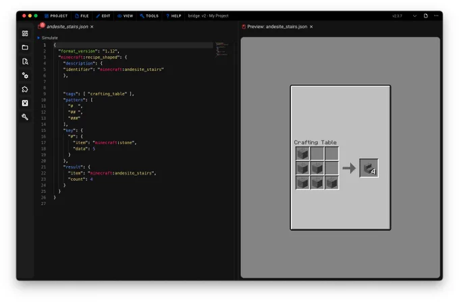Click the bottom-middle andesite slot in crafting grid
The image size is (459, 302).
coord(317,183)
